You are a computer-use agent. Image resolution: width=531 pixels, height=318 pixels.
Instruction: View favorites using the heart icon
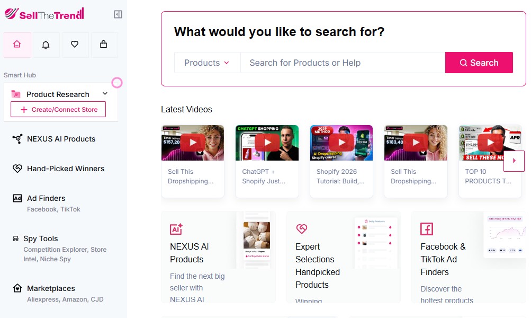[x=75, y=45]
